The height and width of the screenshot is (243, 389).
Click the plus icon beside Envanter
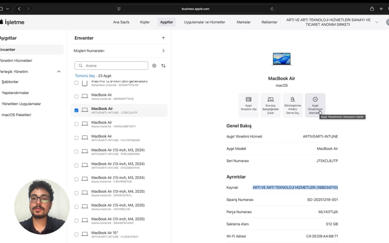pyautogui.click(x=163, y=38)
